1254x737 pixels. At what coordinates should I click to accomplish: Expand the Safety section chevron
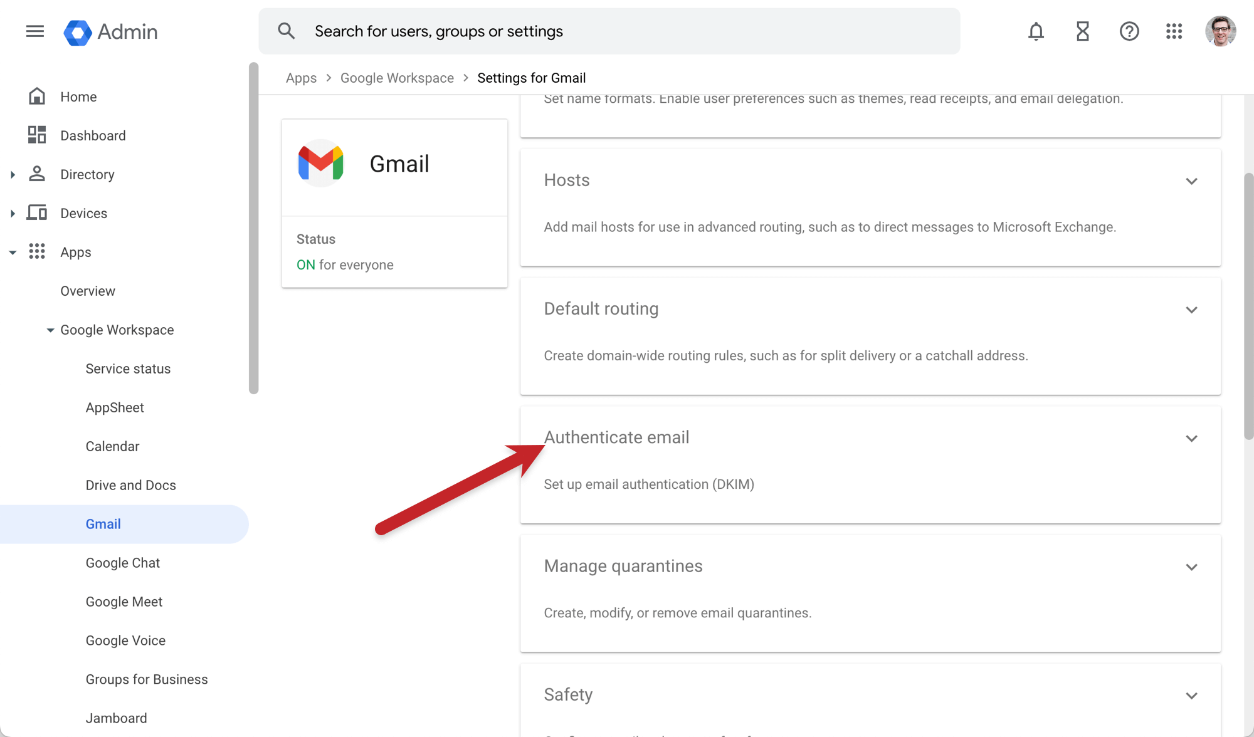point(1191,696)
